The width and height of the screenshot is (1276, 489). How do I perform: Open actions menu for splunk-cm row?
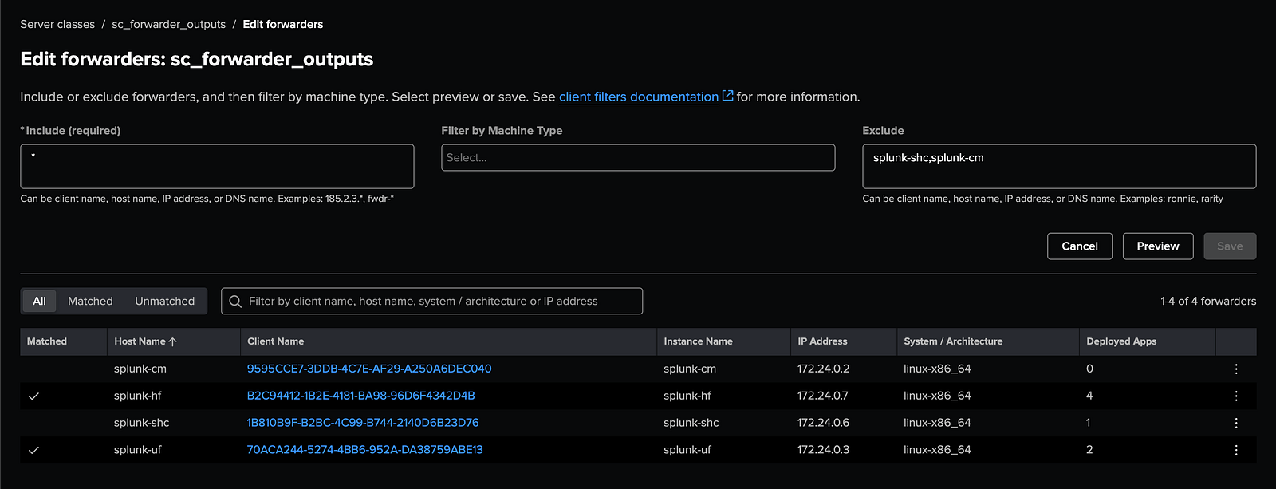click(x=1235, y=369)
